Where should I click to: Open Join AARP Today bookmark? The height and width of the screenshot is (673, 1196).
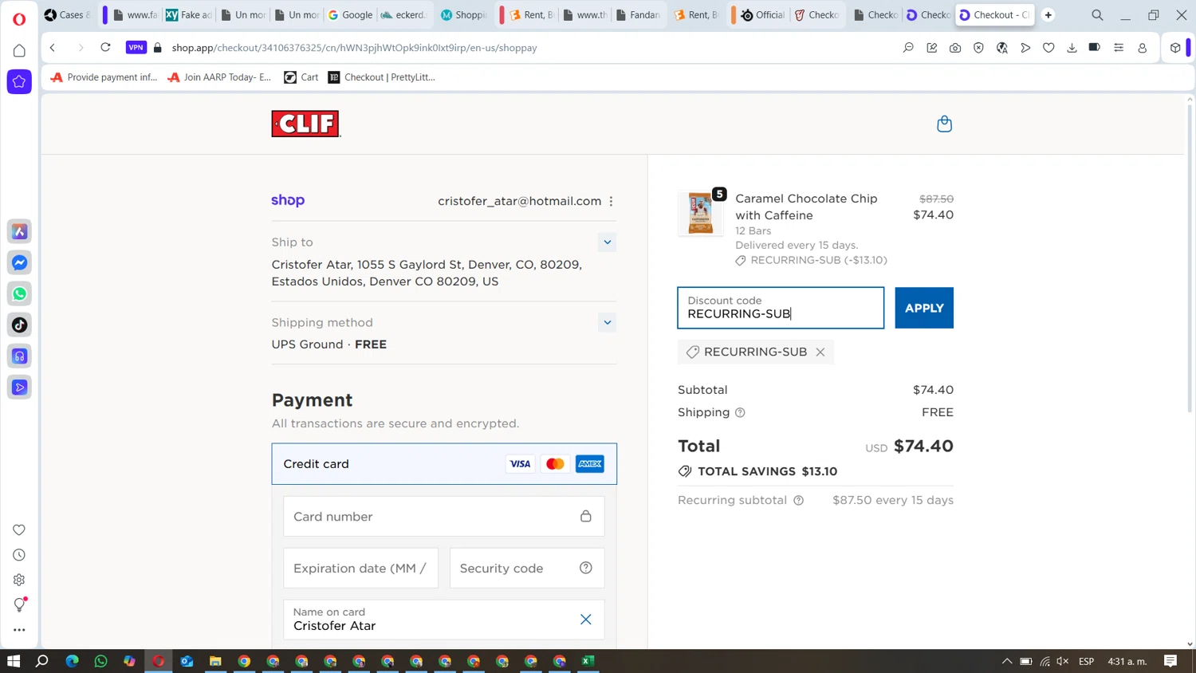(x=219, y=77)
